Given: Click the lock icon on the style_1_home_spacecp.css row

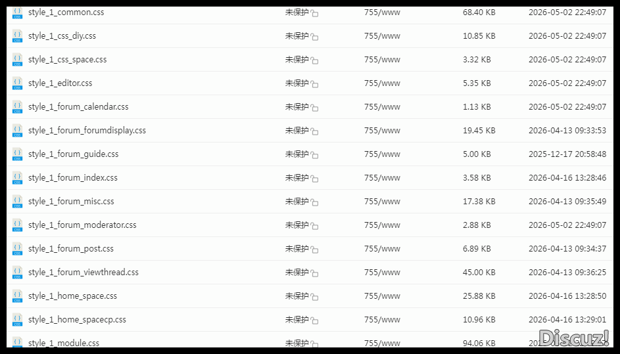Looking at the screenshot, I should click(x=314, y=321).
